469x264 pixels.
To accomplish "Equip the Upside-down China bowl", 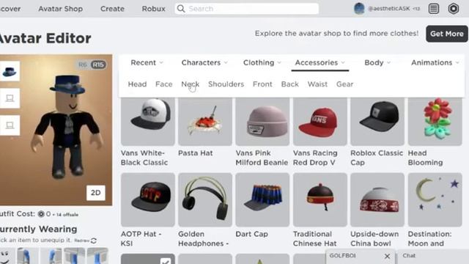I will (377, 199).
